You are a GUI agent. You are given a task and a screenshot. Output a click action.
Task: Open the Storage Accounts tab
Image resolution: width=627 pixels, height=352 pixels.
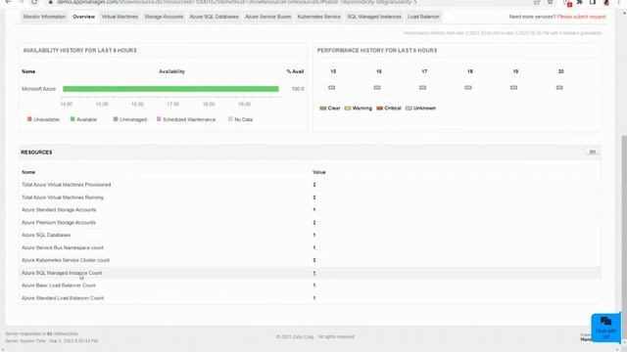(164, 17)
